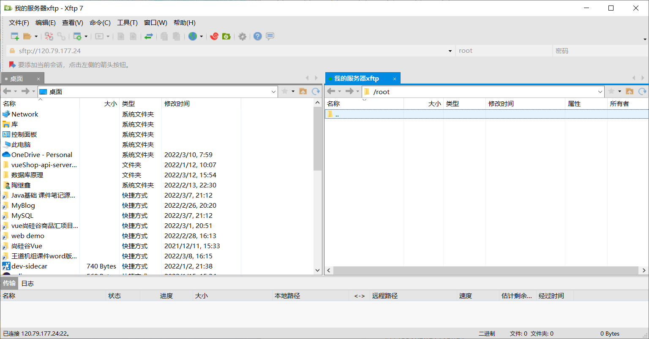Open remote /root path dropdown

pos(600,92)
